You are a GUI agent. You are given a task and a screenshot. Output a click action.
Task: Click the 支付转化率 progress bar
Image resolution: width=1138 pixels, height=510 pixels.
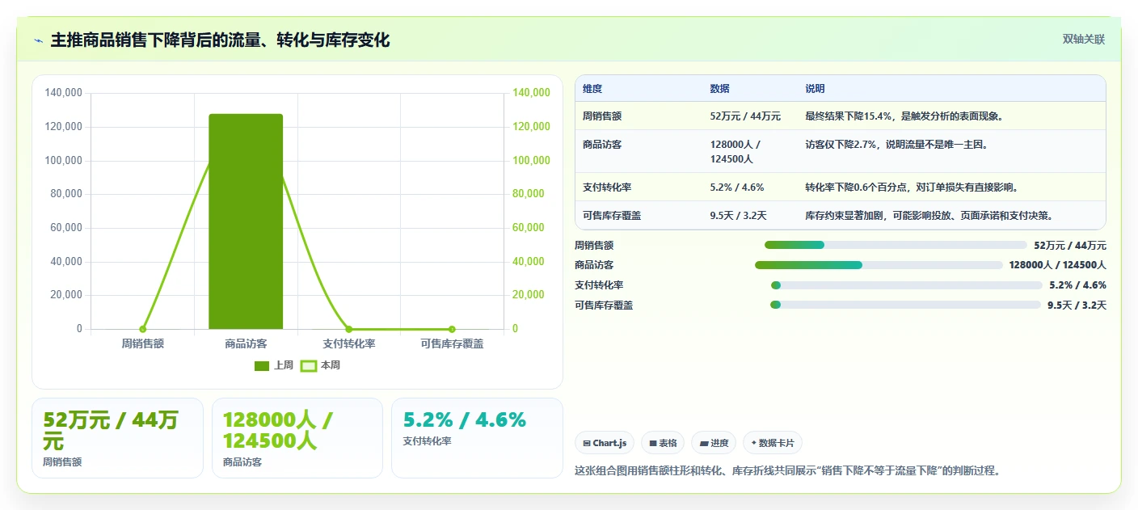[907, 285]
